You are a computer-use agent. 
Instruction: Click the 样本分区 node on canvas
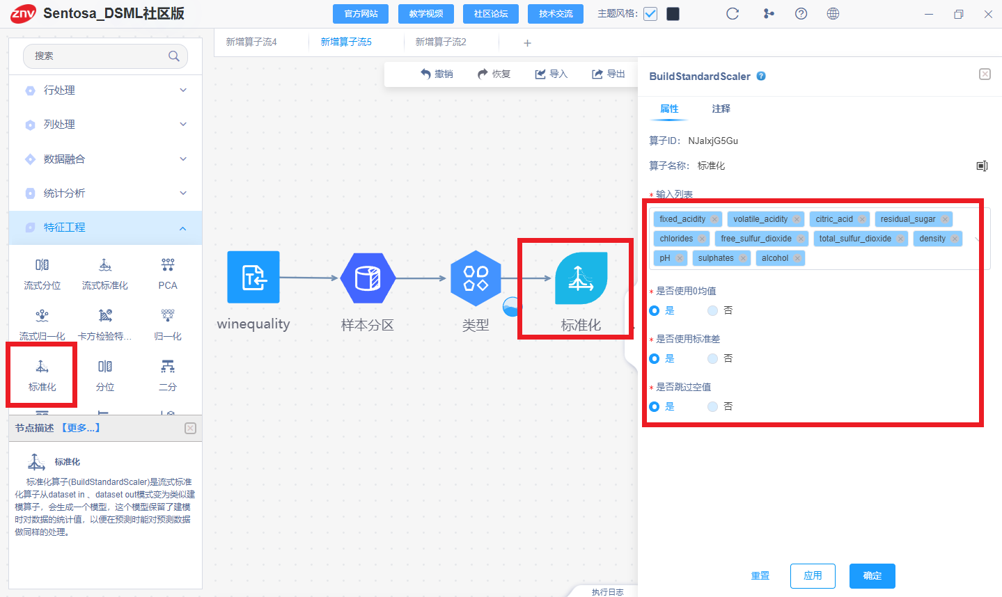(368, 278)
